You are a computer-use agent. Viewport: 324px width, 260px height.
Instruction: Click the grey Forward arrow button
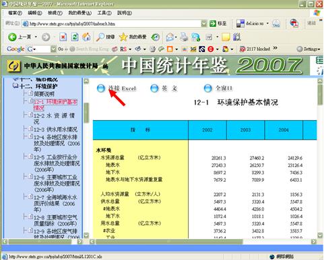click(46, 37)
